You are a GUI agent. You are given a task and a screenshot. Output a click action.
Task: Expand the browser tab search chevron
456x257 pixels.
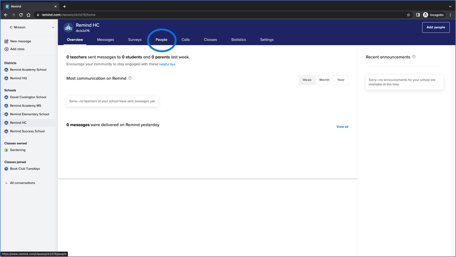(x=450, y=7)
